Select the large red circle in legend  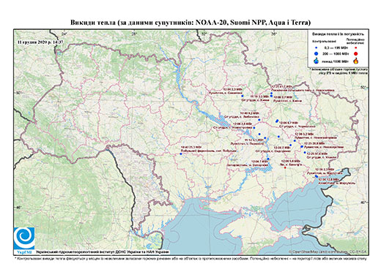(355, 53)
